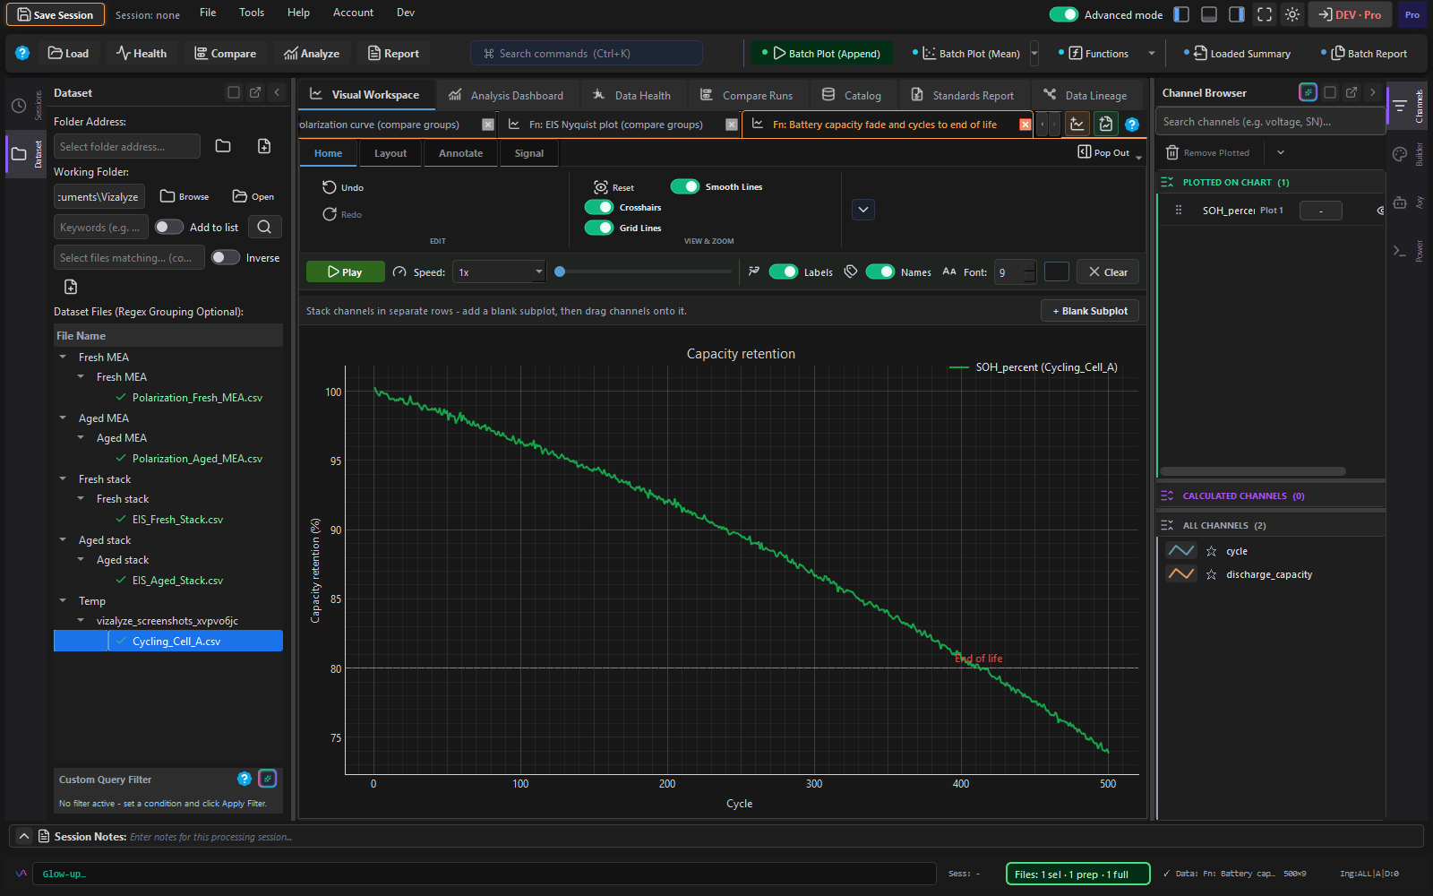Click the Power terminal icon in right sidebar
The width and height of the screenshot is (1433, 896).
pos(1400,251)
